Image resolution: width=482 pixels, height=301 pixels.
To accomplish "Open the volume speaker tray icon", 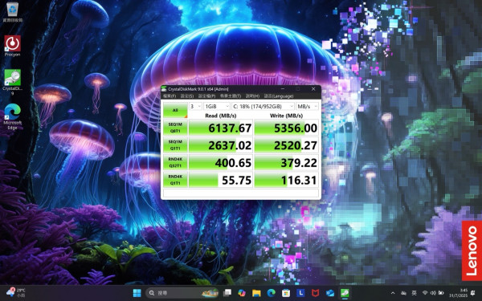I will [433, 293].
